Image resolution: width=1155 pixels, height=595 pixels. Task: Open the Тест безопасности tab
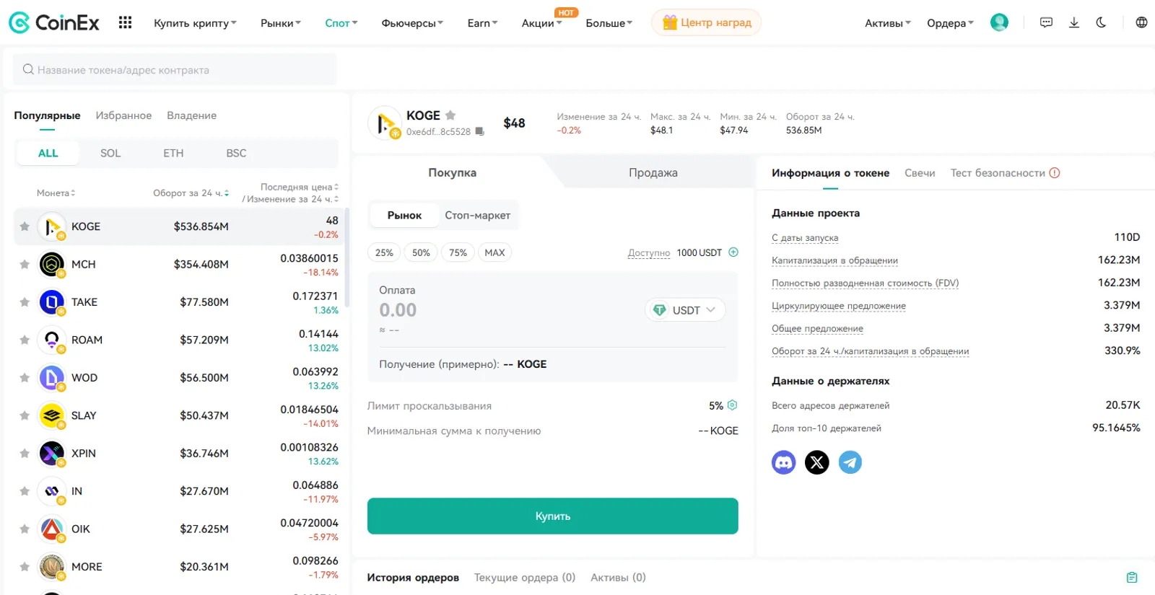tap(1005, 173)
